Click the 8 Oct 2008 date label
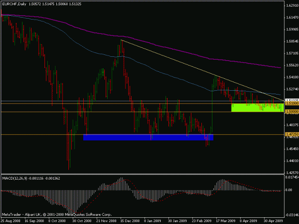This screenshot has width=299, height=224. [57, 221]
